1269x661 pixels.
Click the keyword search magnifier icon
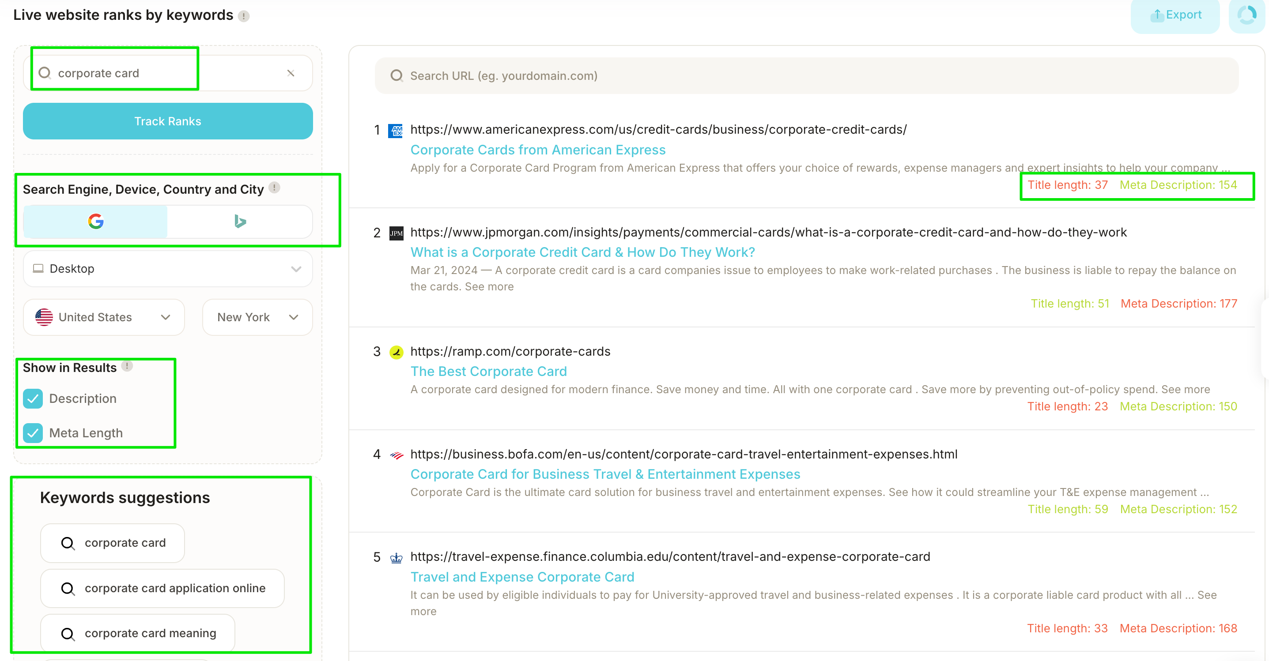coord(45,73)
